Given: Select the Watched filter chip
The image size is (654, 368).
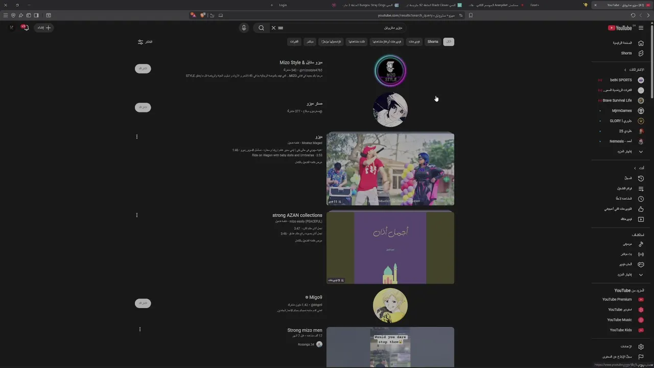Looking at the screenshot, I should pyautogui.click(x=357, y=42).
